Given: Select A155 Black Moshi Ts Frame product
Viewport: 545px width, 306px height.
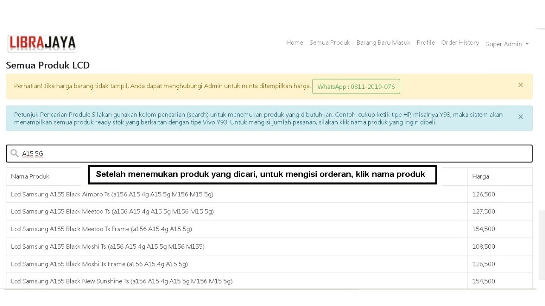Looking at the screenshot, I should click(x=99, y=264).
